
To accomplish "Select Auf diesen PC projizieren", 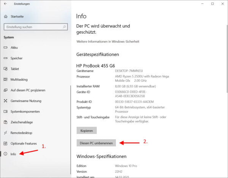I will tap(28, 90).
